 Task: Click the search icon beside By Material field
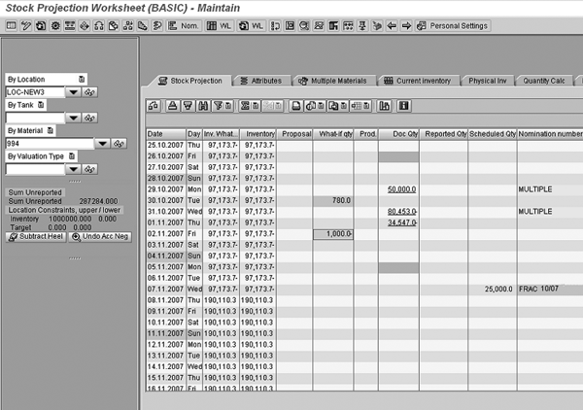120,143
